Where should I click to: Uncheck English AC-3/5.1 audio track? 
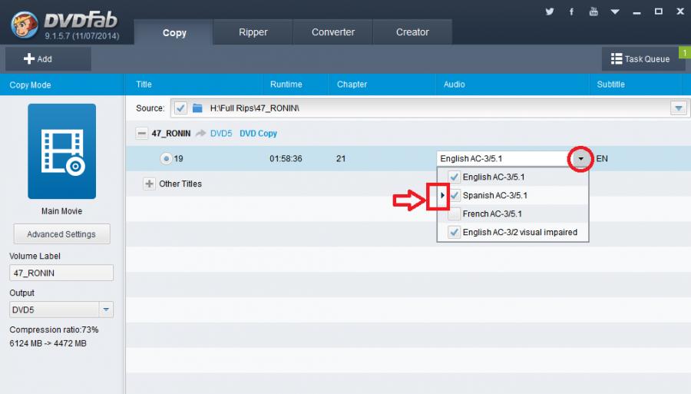(x=454, y=177)
